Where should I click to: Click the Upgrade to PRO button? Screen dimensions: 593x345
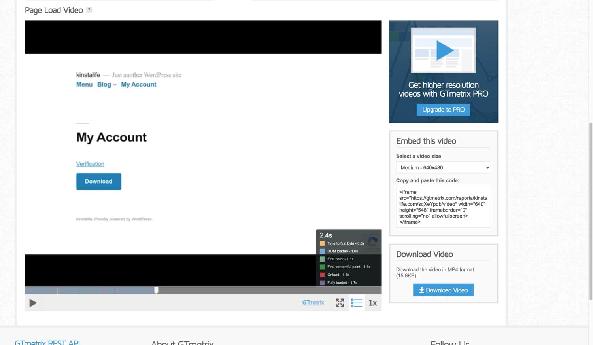tap(443, 110)
